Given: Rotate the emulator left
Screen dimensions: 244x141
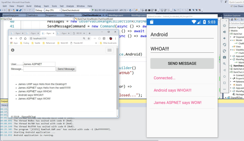Looking at the screenshot, I should pos(224,45).
